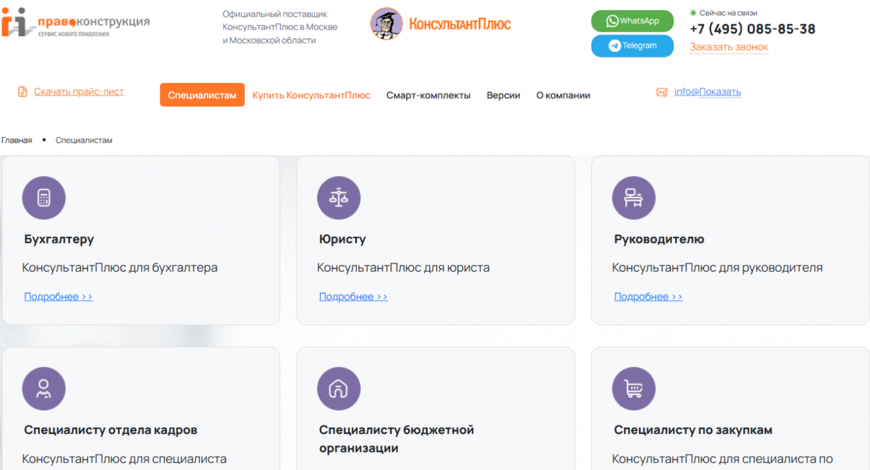Open О компании menu item

coord(563,96)
